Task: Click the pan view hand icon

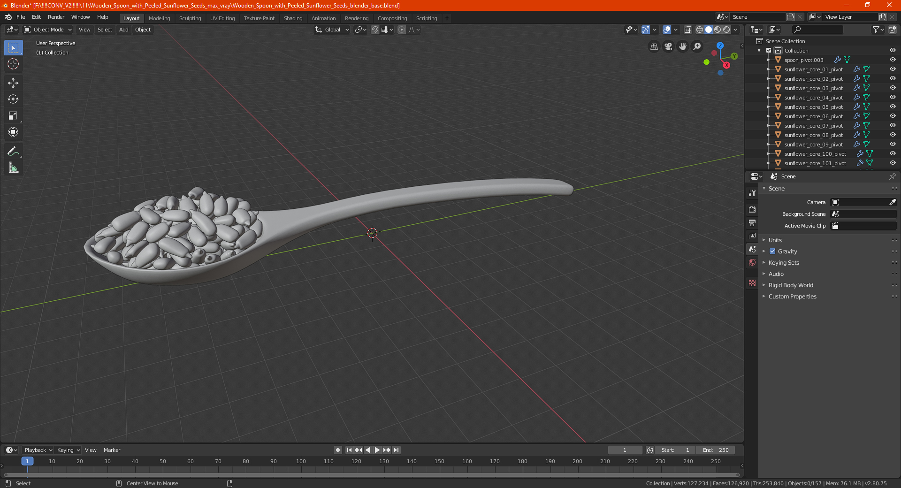Action: coord(683,46)
